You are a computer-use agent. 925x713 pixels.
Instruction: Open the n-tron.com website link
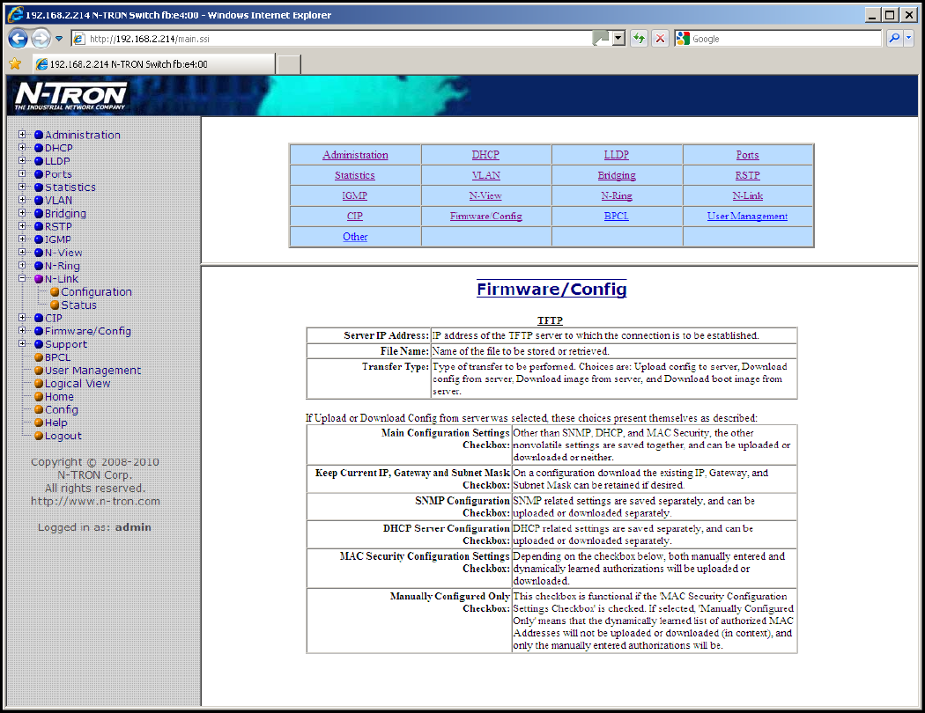click(x=95, y=502)
